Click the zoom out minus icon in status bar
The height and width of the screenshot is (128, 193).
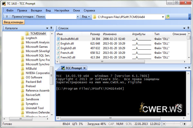coord(164,124)
